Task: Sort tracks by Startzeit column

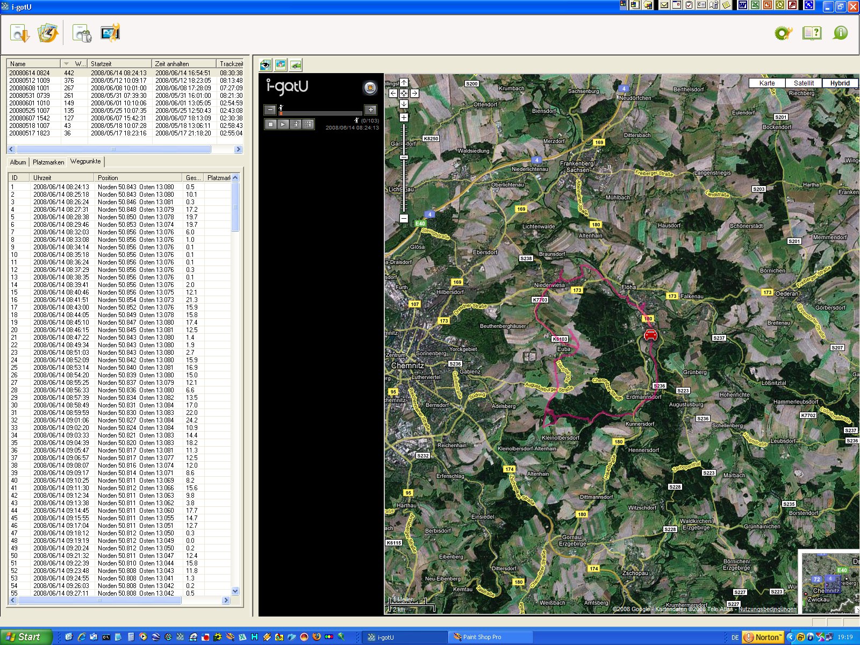Action: (120, 63)
